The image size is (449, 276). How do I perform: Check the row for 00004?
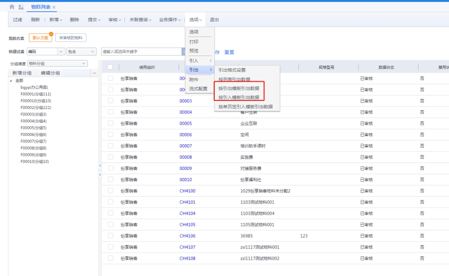110,112
